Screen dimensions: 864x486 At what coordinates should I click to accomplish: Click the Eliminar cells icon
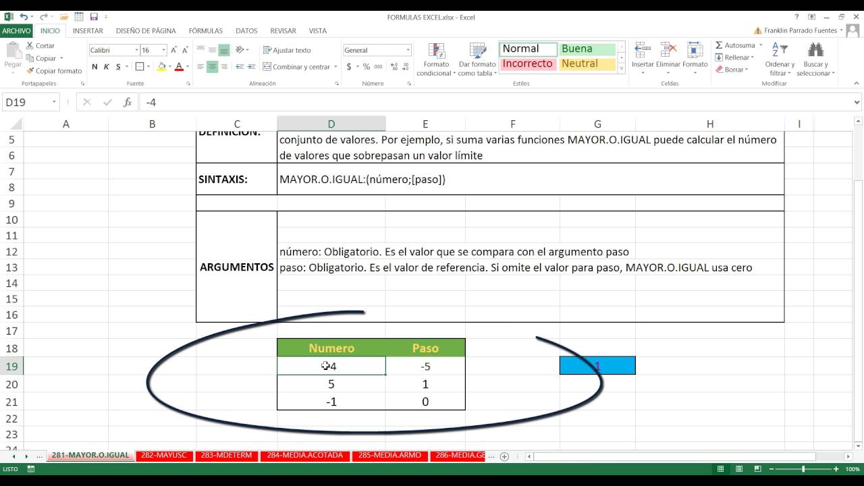(x=668, y=51)
